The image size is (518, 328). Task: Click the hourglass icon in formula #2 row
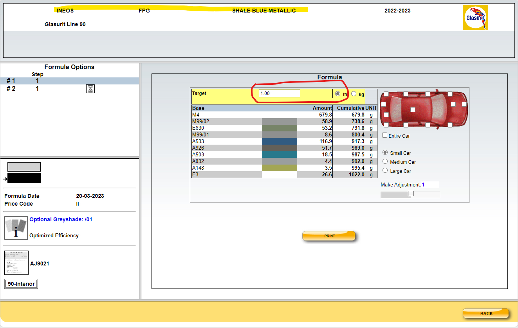(x=90, y=89)
